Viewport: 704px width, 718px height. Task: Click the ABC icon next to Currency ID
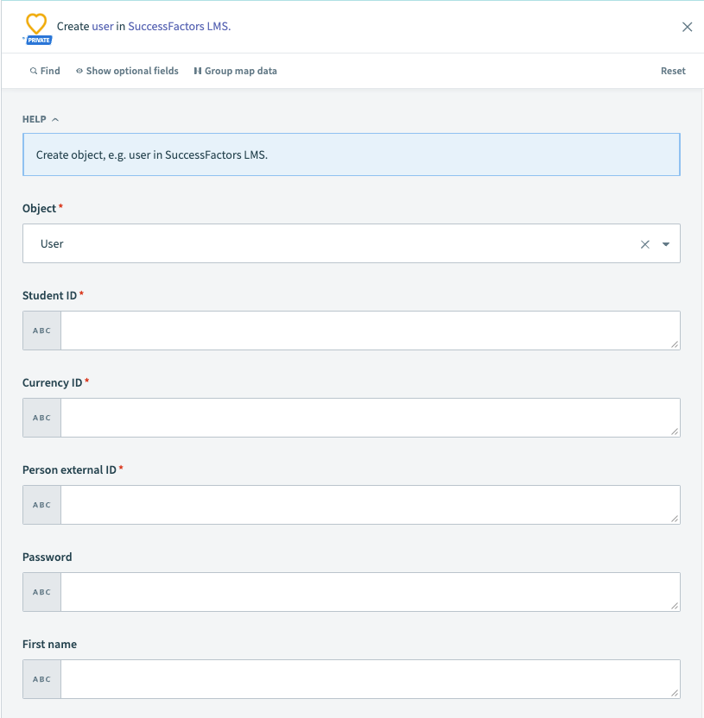[41, 417]
